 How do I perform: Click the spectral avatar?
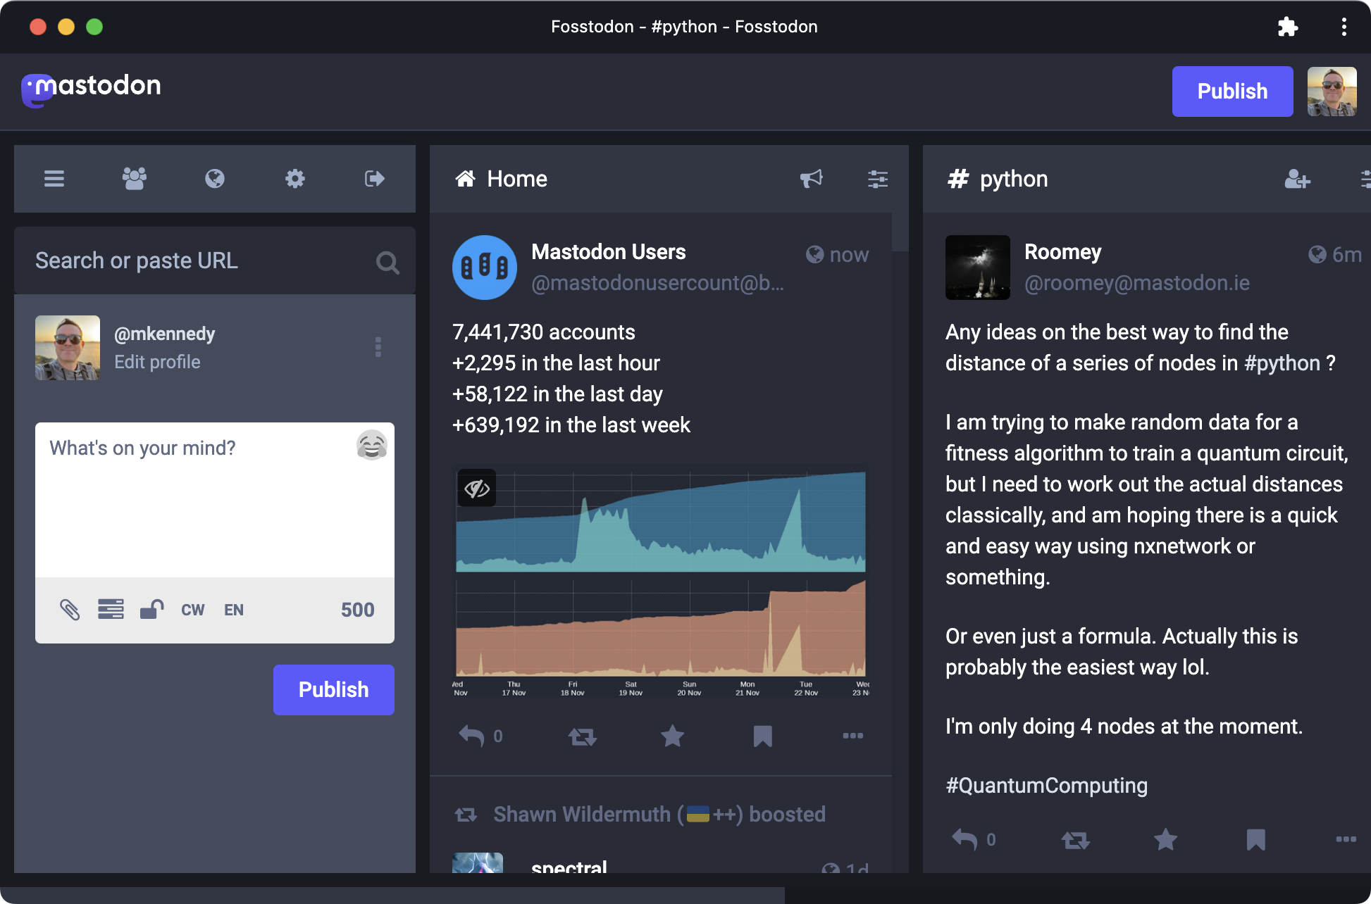click(x=478, y=863)
